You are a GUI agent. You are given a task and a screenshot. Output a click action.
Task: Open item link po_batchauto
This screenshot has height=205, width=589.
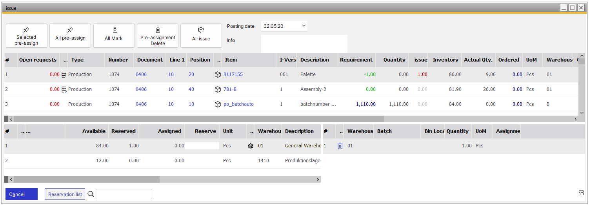pos(238,104)
